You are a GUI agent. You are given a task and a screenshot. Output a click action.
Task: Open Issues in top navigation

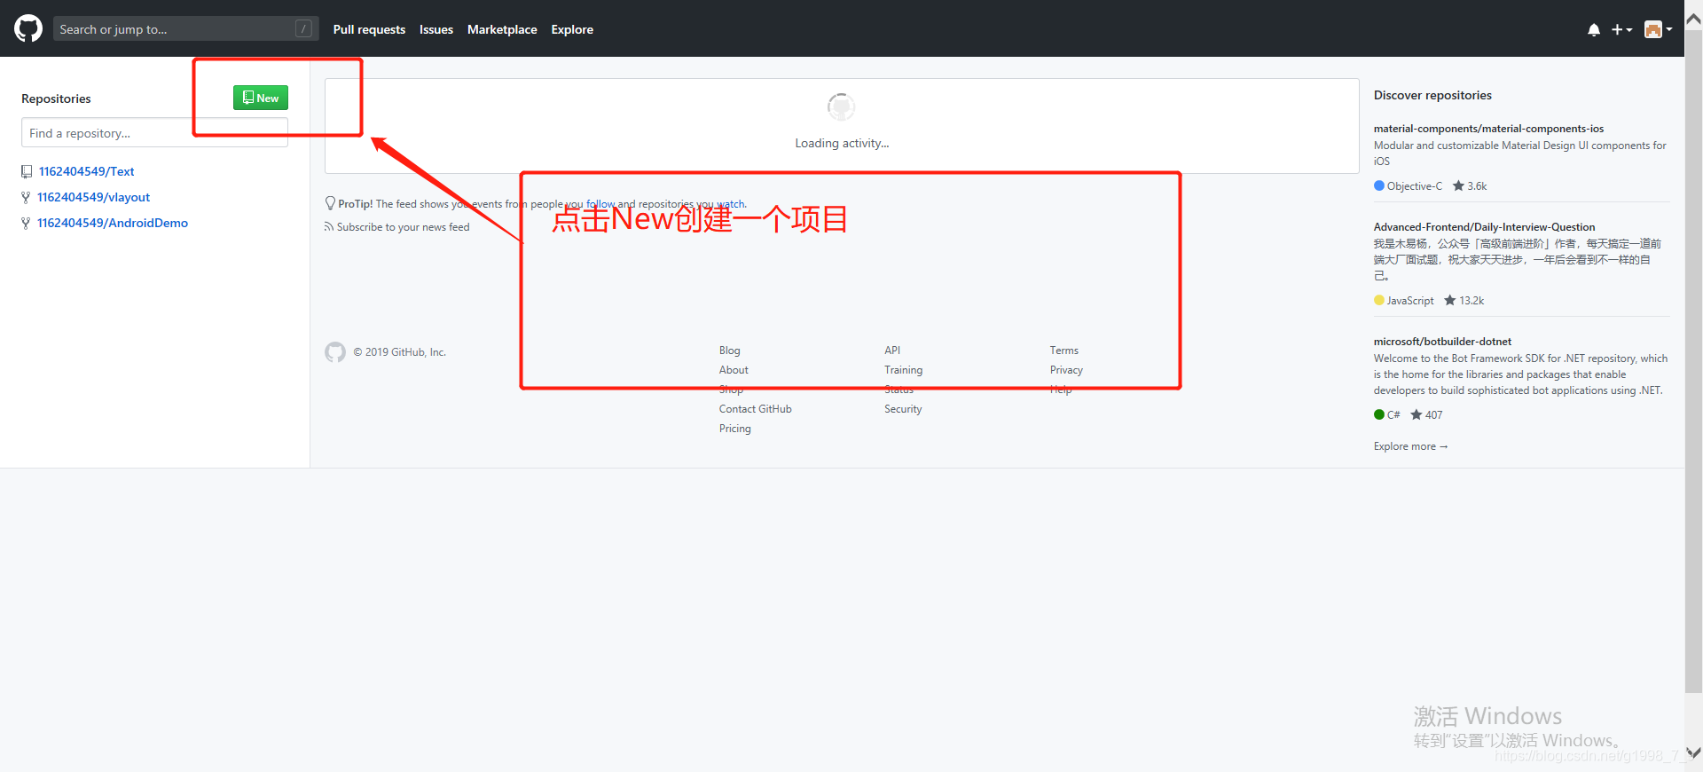tap(436, 29)
